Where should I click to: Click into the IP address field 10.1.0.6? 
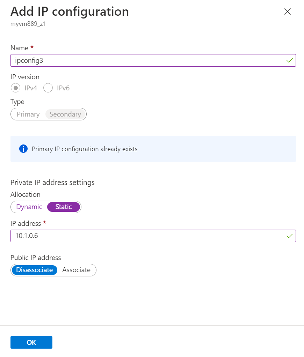click(147, 236)
